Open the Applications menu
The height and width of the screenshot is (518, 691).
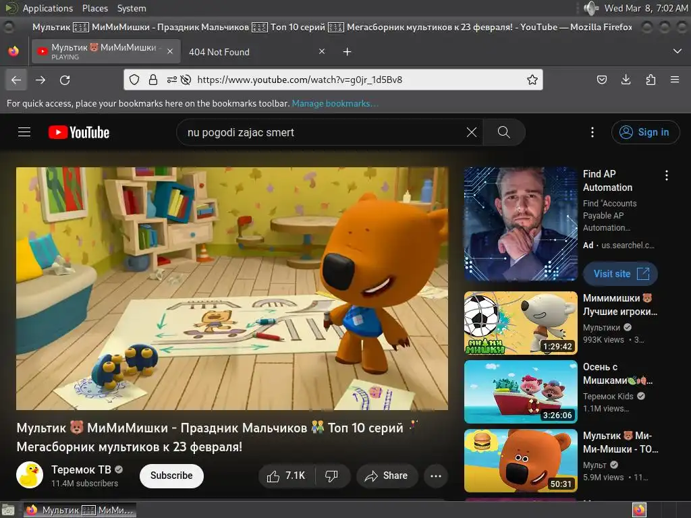point(48,8)
